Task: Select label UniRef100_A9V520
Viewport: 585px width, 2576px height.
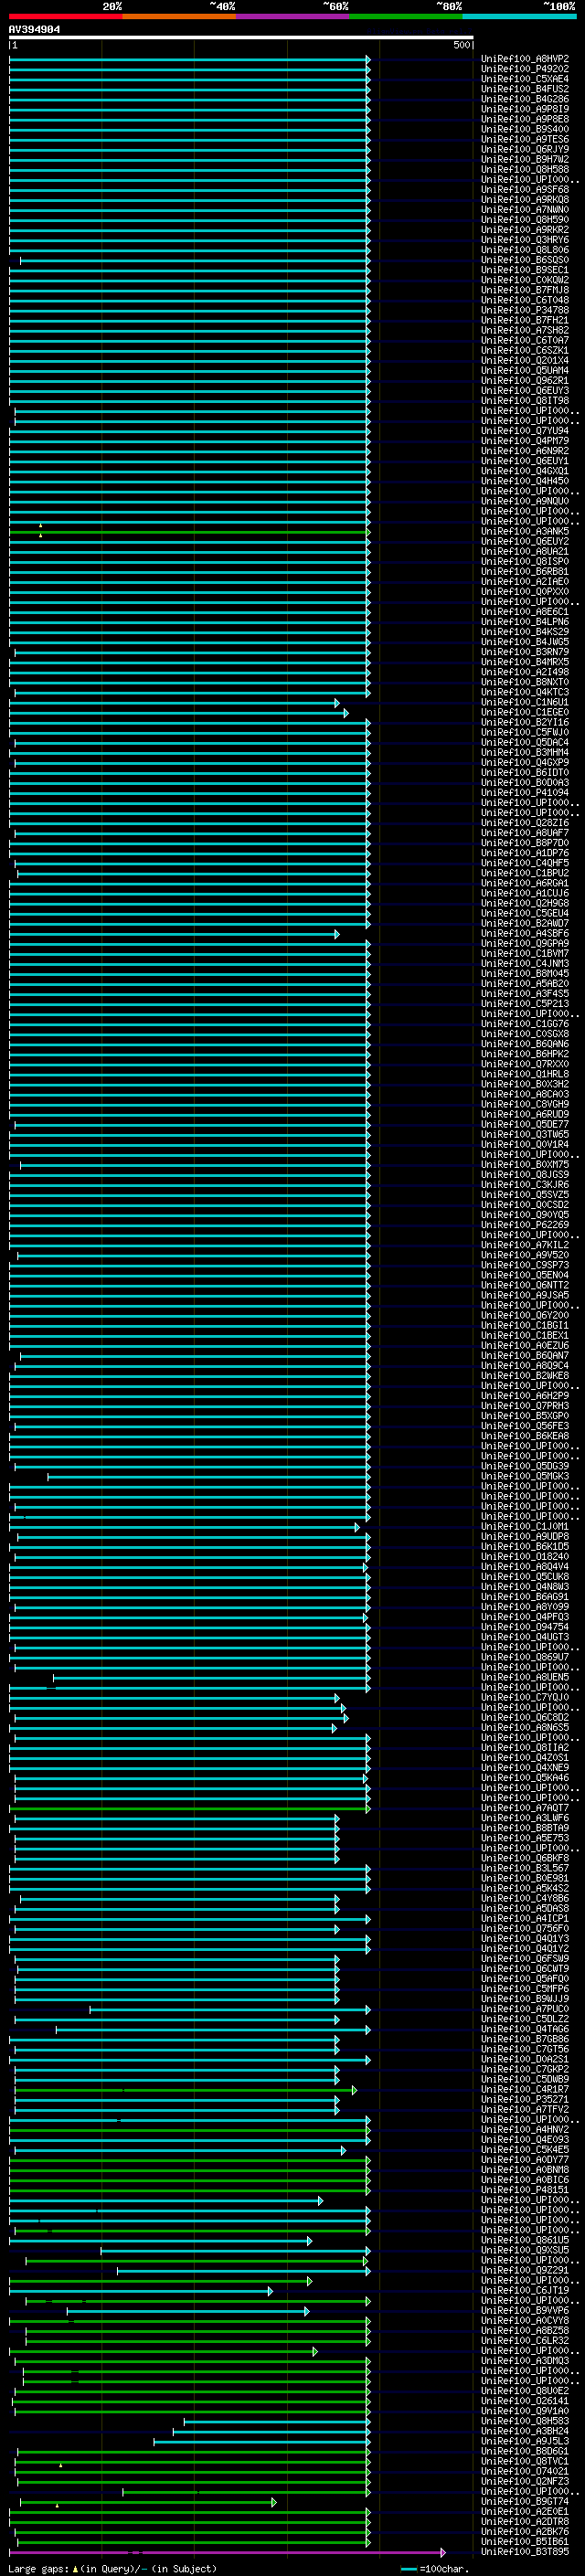Action: pos(525,1255)
